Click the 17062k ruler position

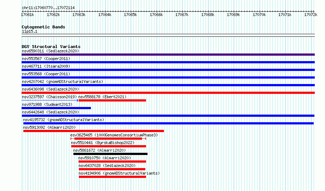point(53,15)
